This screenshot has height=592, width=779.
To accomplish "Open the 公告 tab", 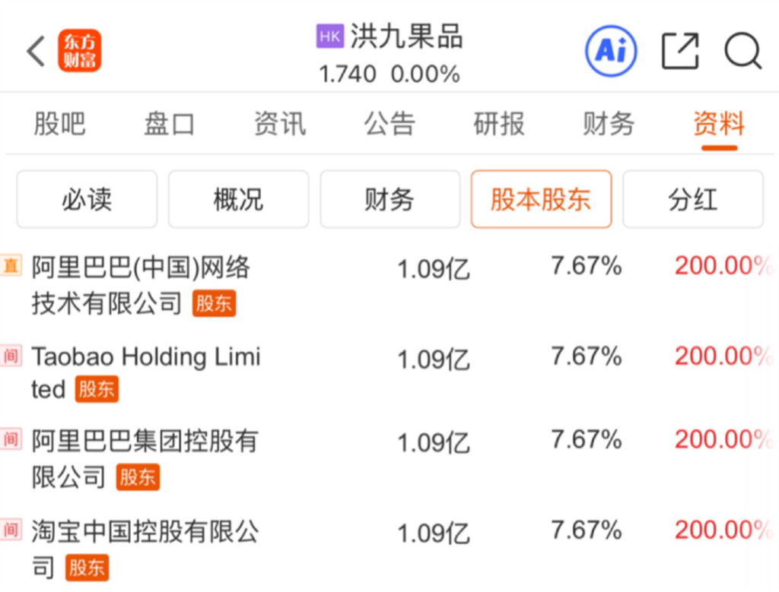I will 389,123.
